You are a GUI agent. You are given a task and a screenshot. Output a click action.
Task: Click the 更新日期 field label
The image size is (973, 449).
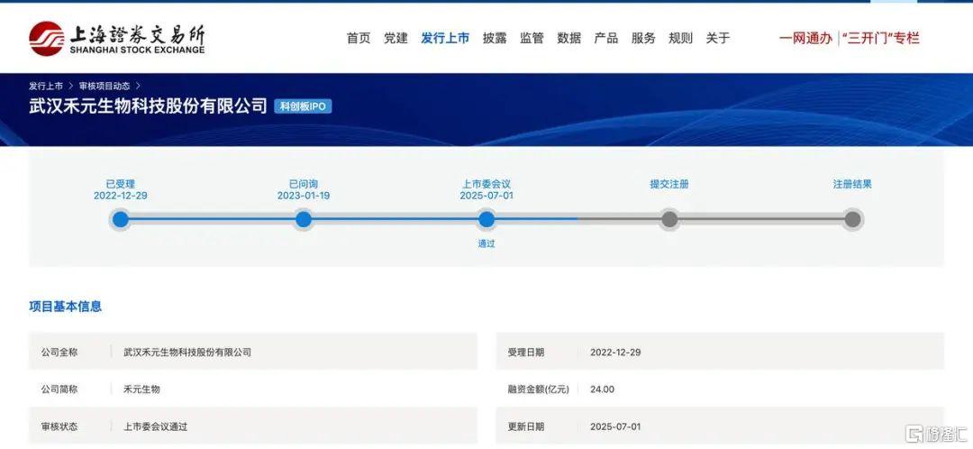click(526, 426)
